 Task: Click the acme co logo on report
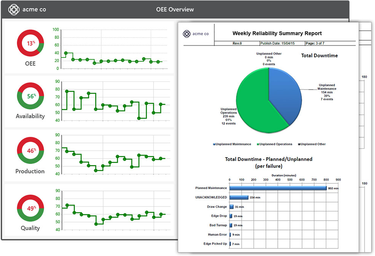tap(196, 34)
